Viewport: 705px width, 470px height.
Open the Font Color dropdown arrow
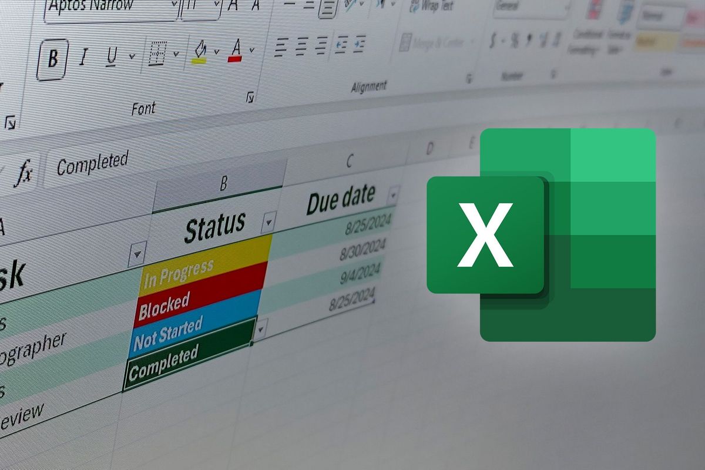[x=252, y=50]
